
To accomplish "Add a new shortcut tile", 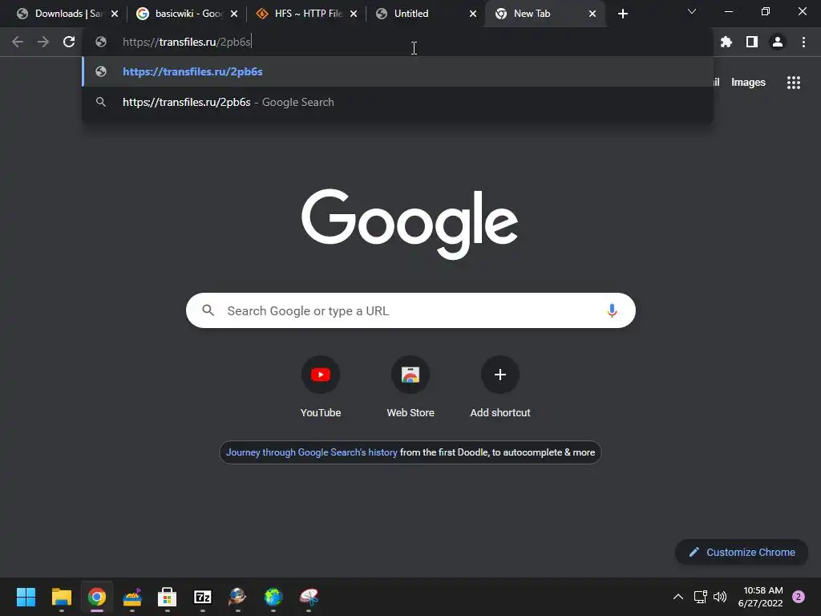I will [500, 386].
